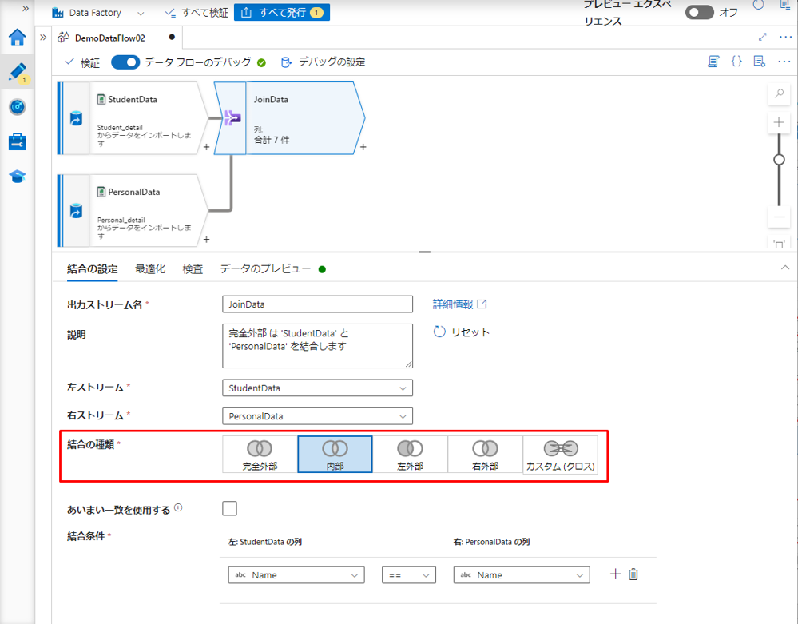798x624 pixels.
Task: Zoom in canvas with plus button
Action: pos(779,123)
